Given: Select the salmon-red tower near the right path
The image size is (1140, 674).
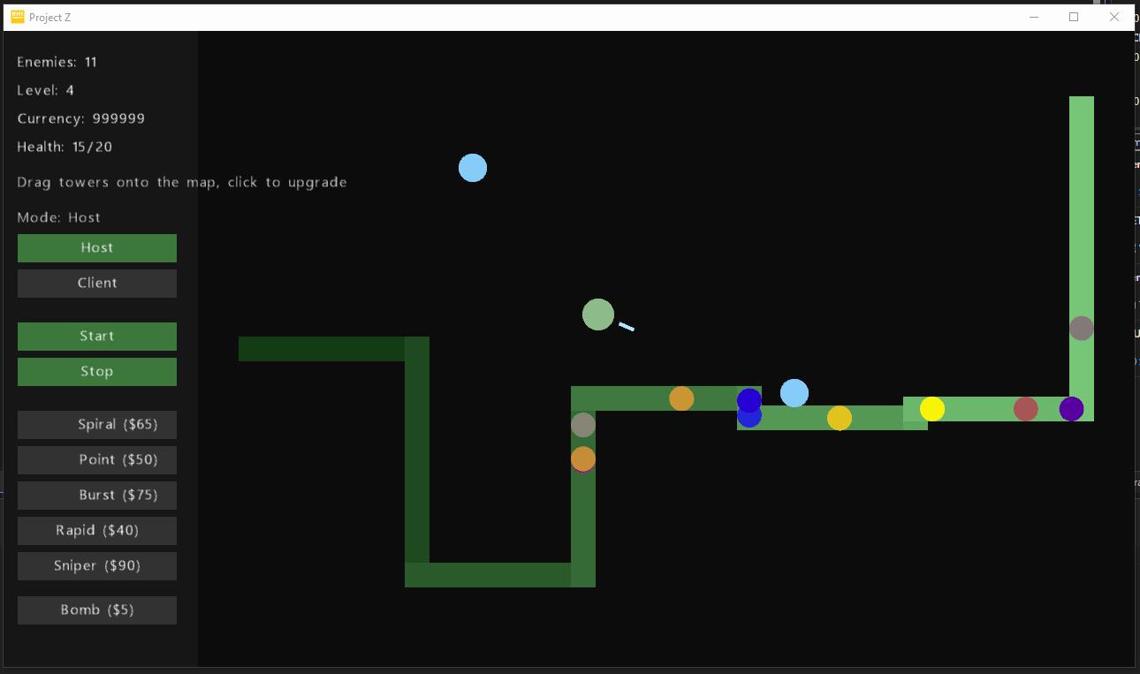Looking at the screenshot, I should pyautogui.click(x=1025, y=408).
